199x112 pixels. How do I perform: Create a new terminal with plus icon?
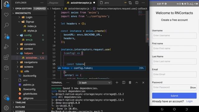(117, 83)
